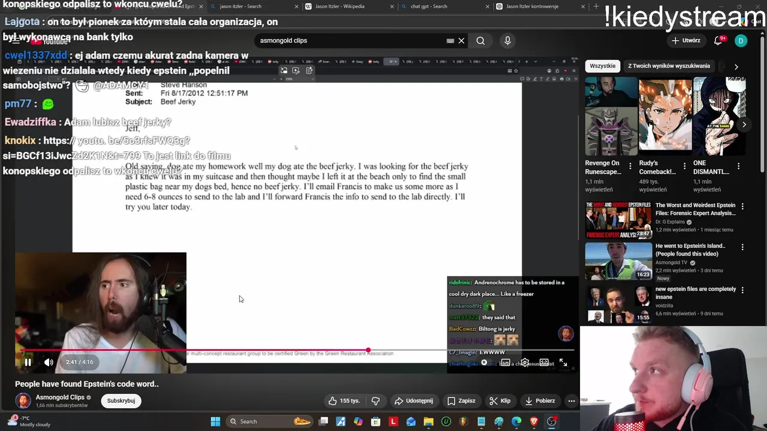Subscribe with the Subskrybuj button
The height and width of the screenshot is (431, 767).
click(121, 401)
